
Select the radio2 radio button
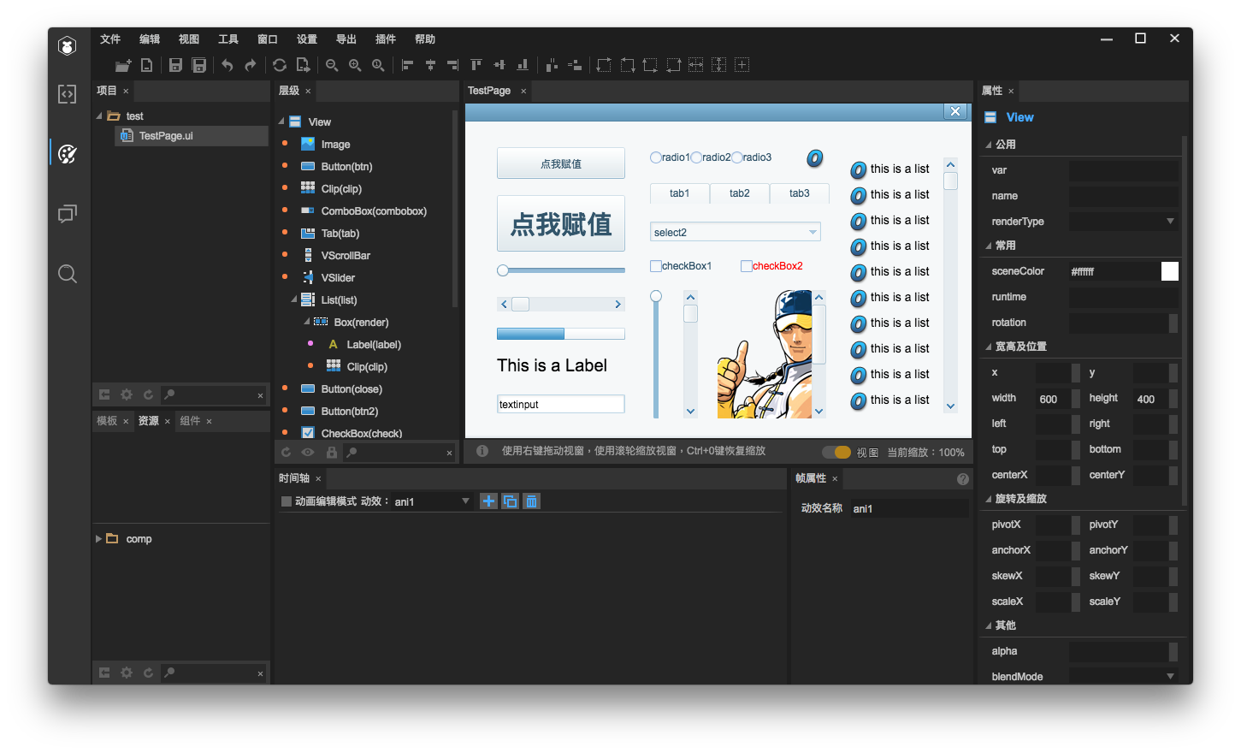pos(696,157)
